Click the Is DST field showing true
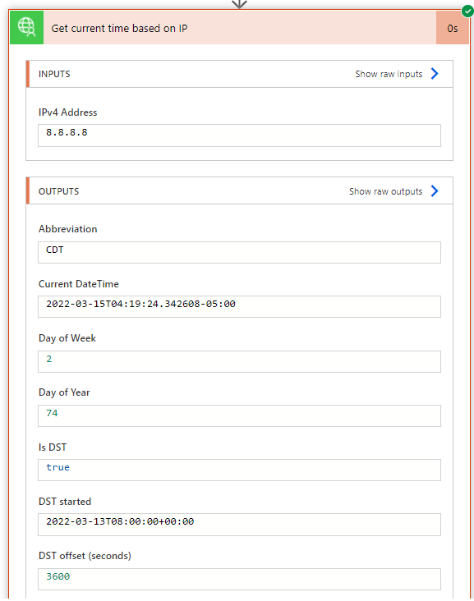Image resolution: width=474 pixels, height=601 pixels. click(x=239, y=470)
